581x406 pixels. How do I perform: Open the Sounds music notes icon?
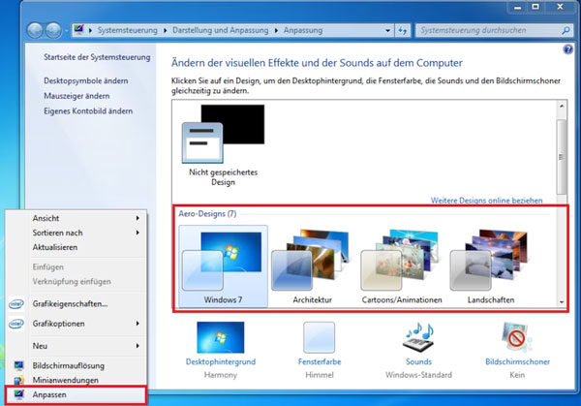coord(418,336)
